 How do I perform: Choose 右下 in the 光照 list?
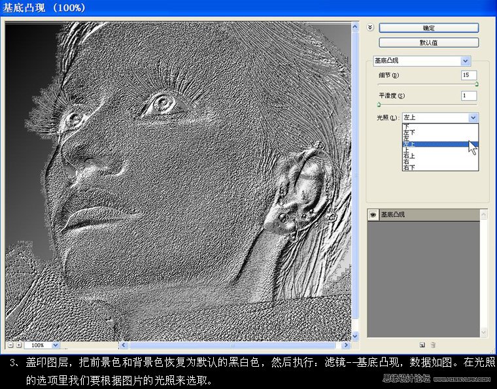click(x=440, y=167)
